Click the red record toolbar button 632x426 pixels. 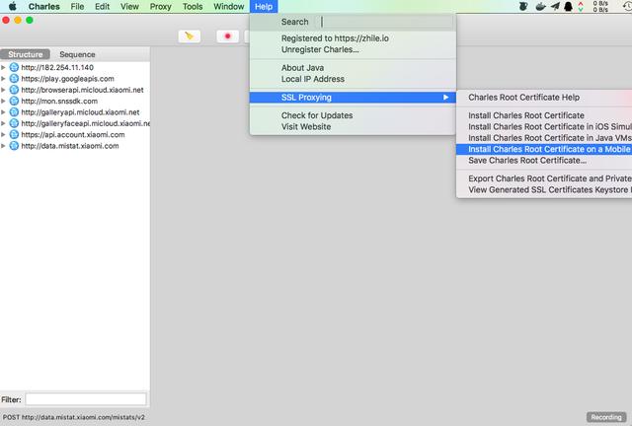point(228,36)
